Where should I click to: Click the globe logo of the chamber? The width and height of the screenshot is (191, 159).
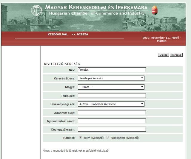(x=37, y=10)
